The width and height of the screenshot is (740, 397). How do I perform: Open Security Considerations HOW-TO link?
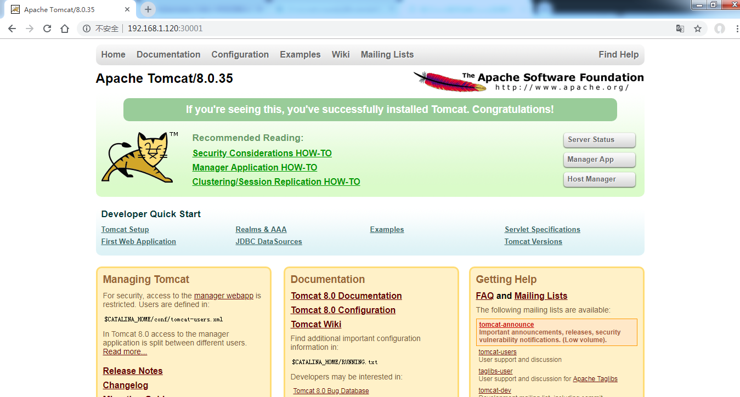262,153
